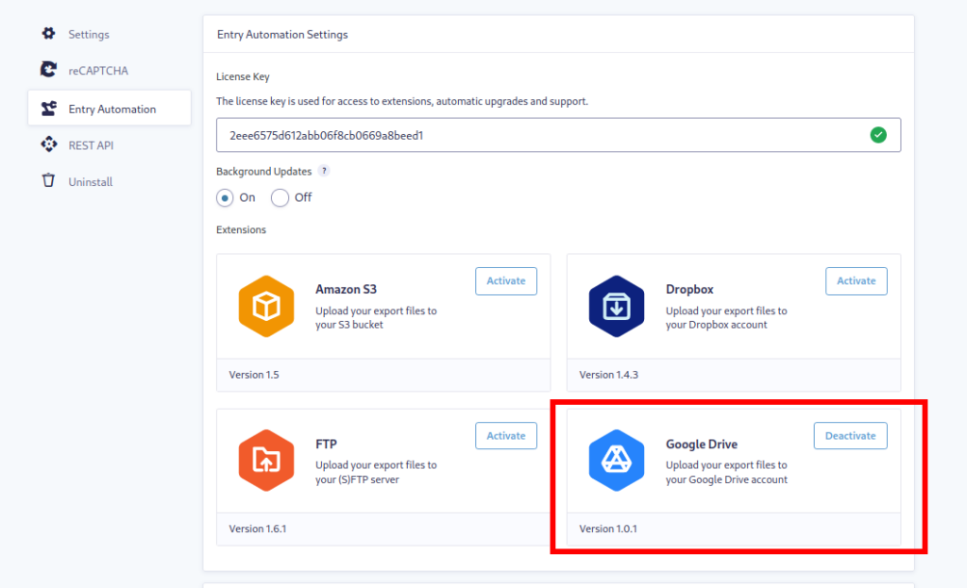Click the FTP orange folder hexagon icon
967x588 pixels.
[x=265, y=461]
